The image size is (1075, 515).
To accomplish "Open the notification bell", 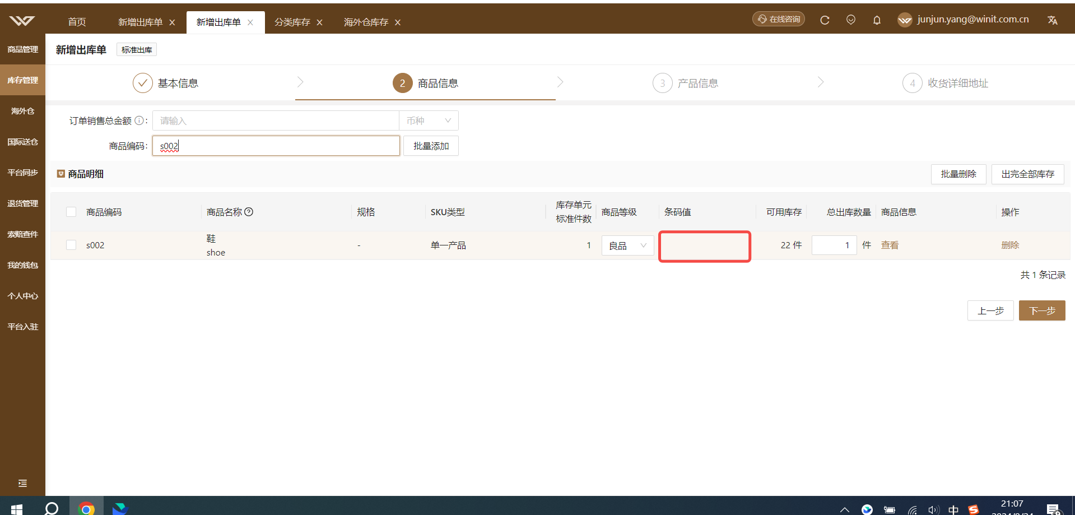I will pos(877,20).
